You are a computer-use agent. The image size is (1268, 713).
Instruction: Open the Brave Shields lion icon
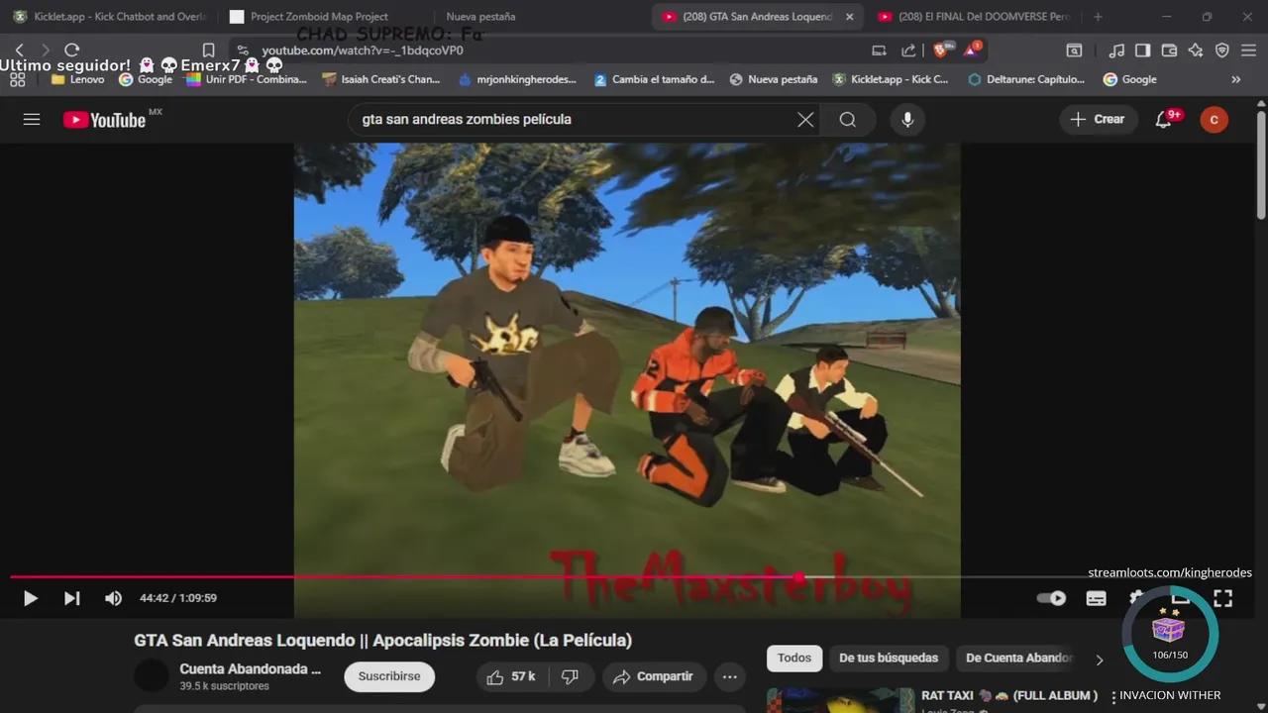click(941, 50)
